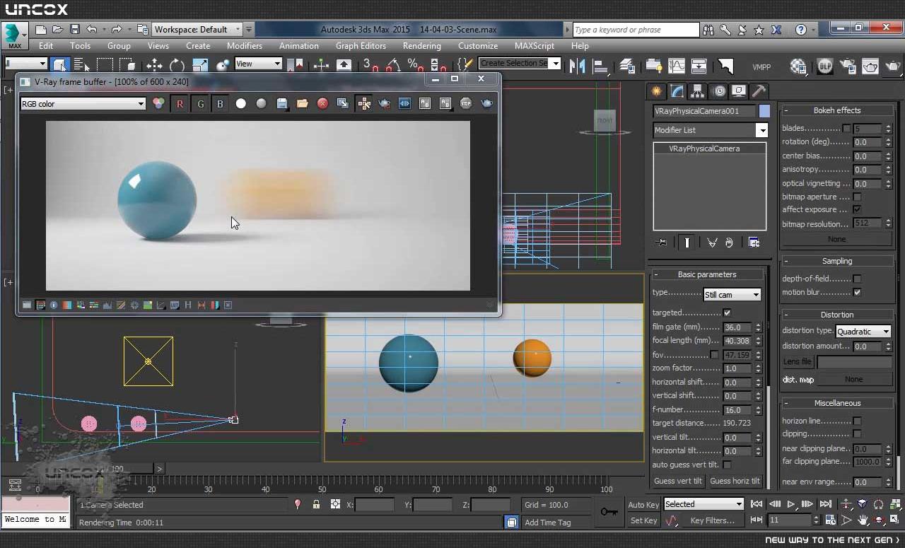Open the Animation menu
The image size is (905, 548).
299,46
